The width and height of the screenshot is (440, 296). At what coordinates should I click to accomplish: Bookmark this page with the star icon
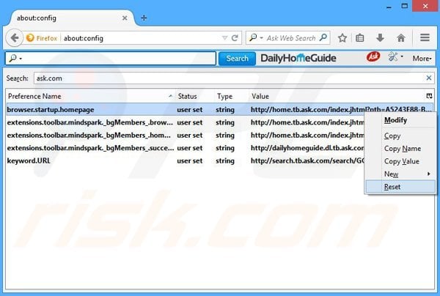[342, 38]
